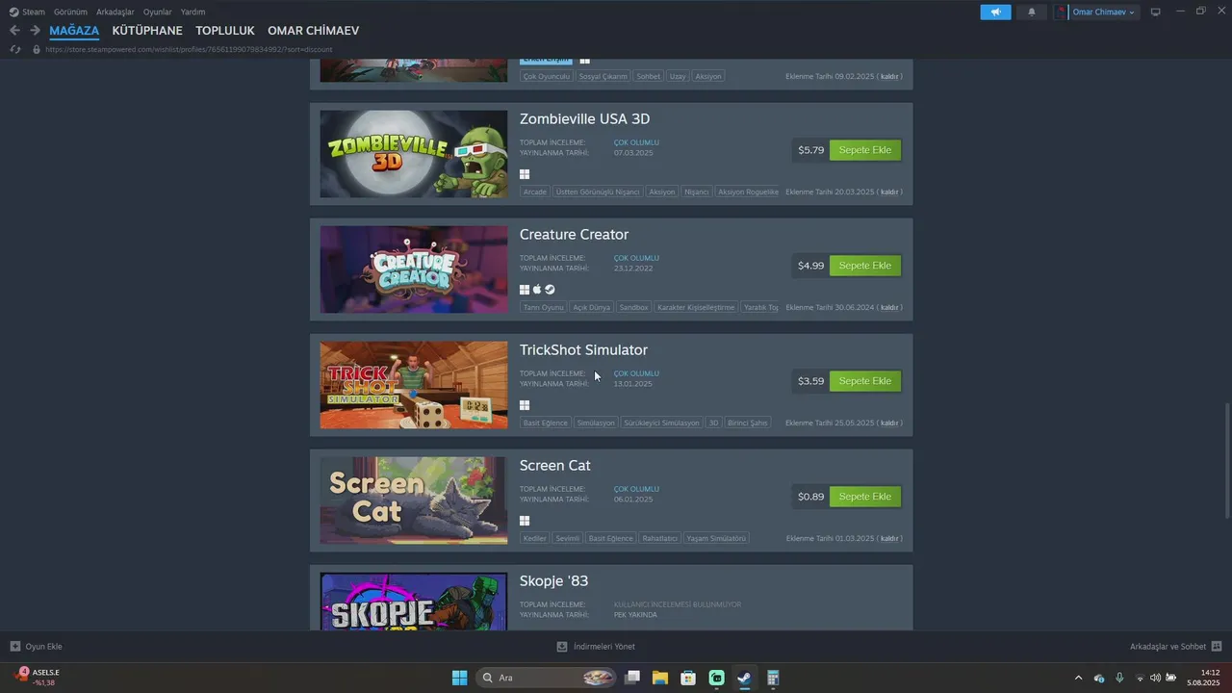1232x693 pixels.
Task: Switch to the MAĞAZA tab
Action: 74,31
